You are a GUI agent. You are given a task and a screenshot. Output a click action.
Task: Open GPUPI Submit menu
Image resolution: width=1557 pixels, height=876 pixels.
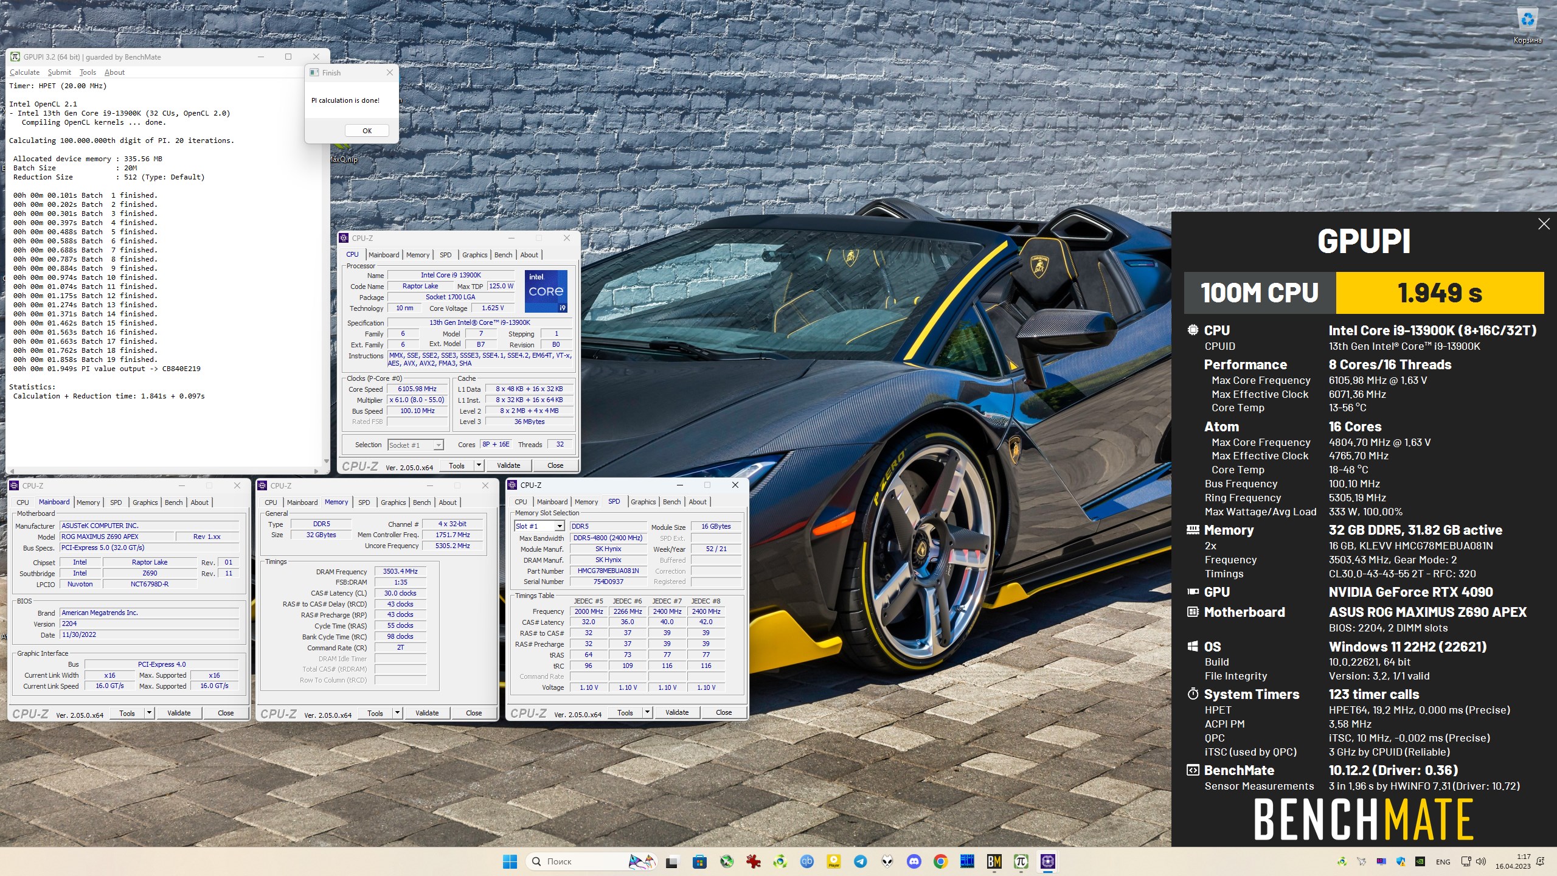pyautogui.click(x=60, y=72)
